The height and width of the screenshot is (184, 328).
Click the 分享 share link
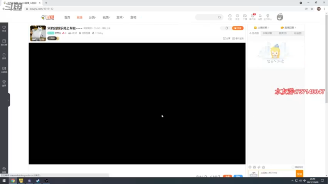pyautogui.click(x=227, y=38)
